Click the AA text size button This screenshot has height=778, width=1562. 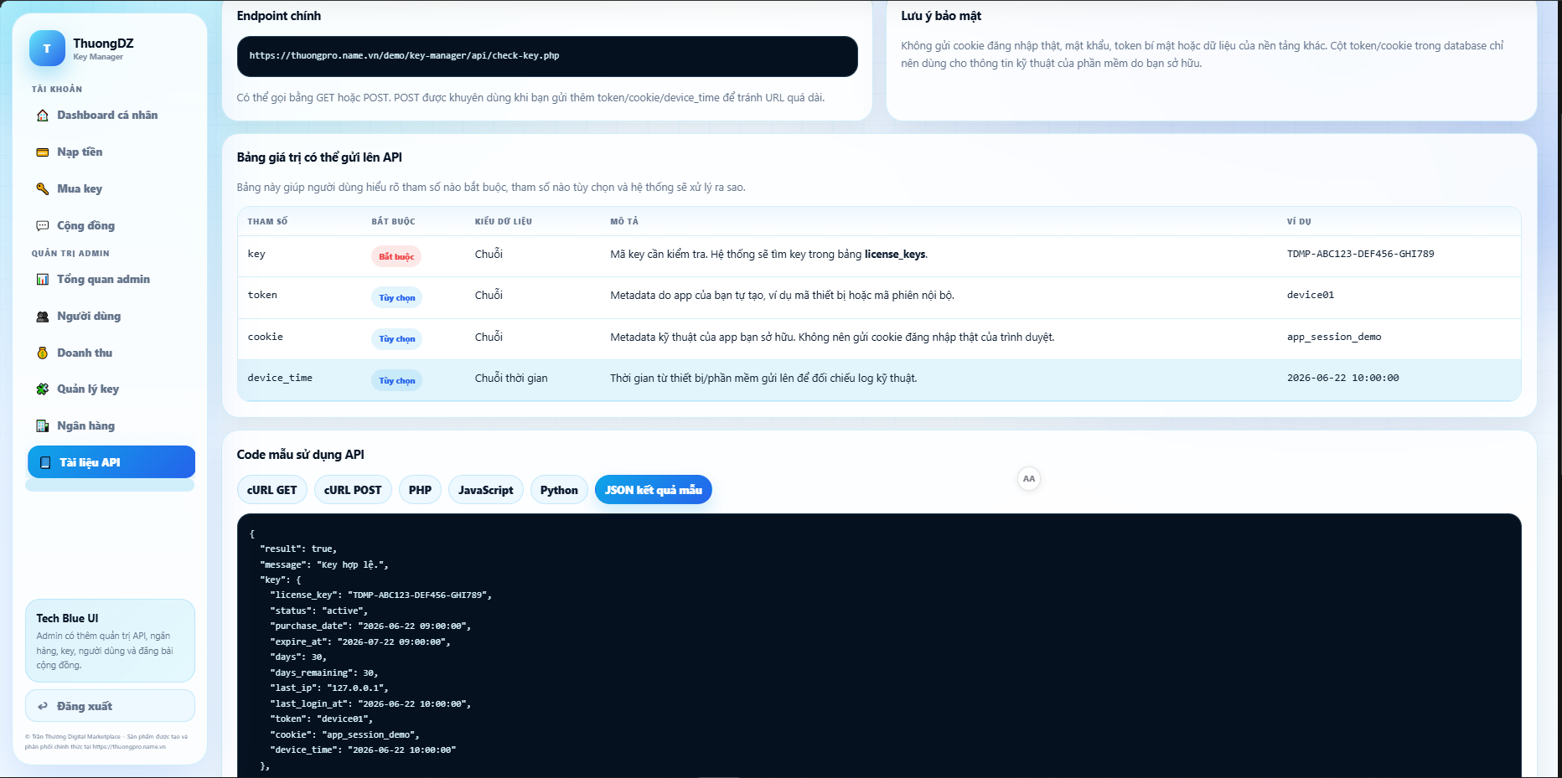1029,479
